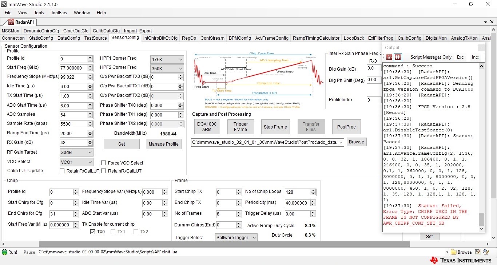497x265 pixels.
Task: Open the DynamicChirpCfg tab
Action: (x=41, y=31)
